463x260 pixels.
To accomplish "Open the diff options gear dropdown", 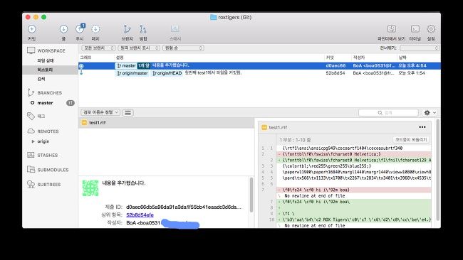I will (x=430, y=112).
